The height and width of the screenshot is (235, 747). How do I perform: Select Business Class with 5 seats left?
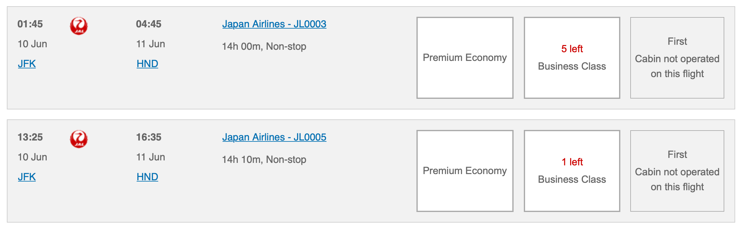click(x=572, y=58)
